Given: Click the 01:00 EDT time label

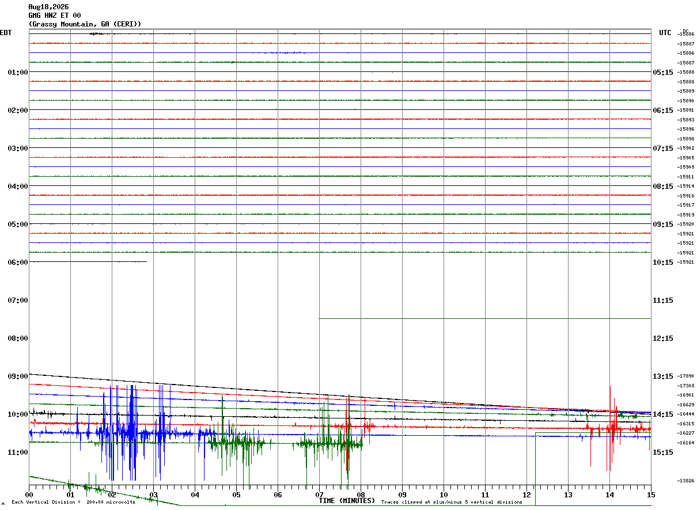Looking at the screenshot, I should pyautogui.click(x=18, y=73).
